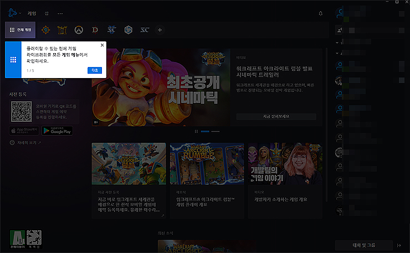Image resolution: width=410 pixels, height=253 pixels.
Task: Open the Heroes of the Storm icon
Action: (x=128, y=30)
